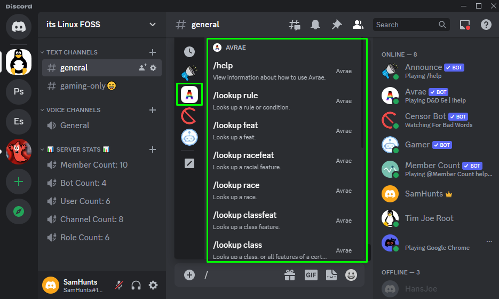Open the GIF picker
Viewport: 499px width, 299px height.
tap(311, 275)
